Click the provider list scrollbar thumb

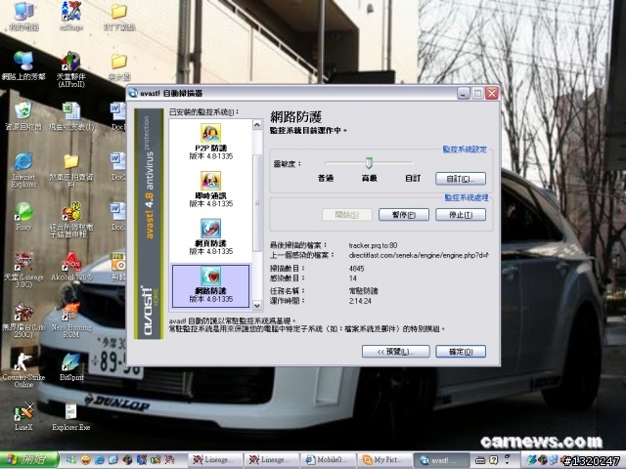tap(257, 202)
